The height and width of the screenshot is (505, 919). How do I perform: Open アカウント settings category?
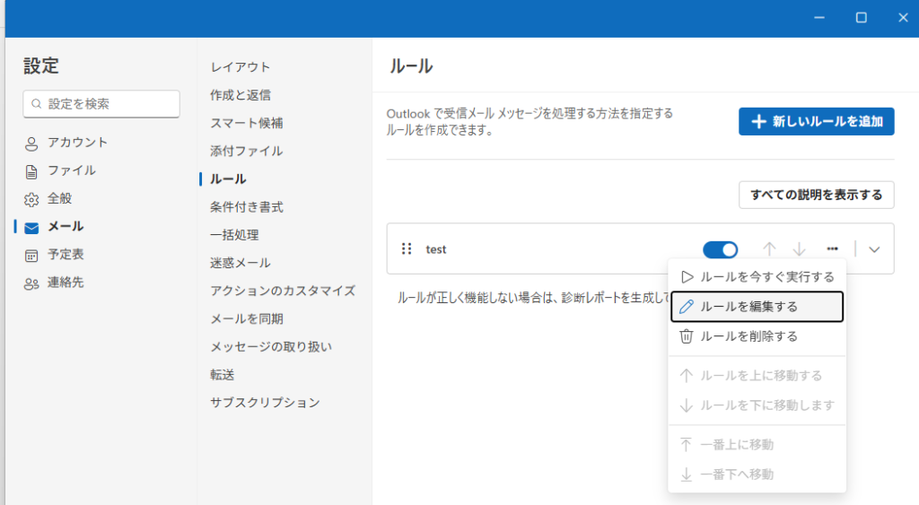pos(77,143)
